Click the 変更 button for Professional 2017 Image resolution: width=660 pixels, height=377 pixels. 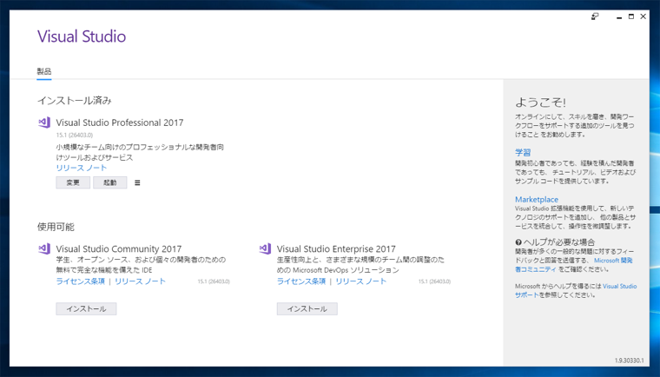(x=73, y=182)
